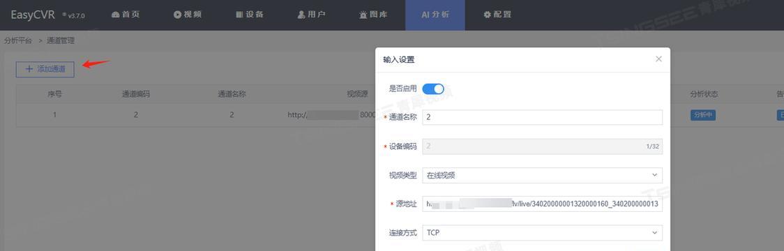Click the 分析中 status tag
The height and width of the screenshot is (251, 784).
703,115
